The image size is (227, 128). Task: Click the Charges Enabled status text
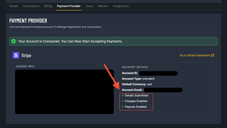(x=136, y=101)
